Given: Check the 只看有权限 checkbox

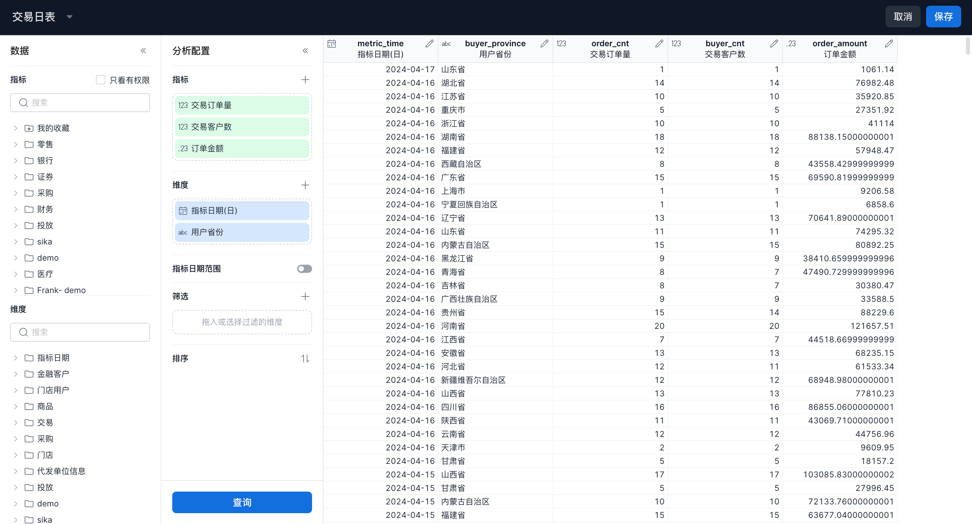Looking at the screenshot, I should click(100, 80).
